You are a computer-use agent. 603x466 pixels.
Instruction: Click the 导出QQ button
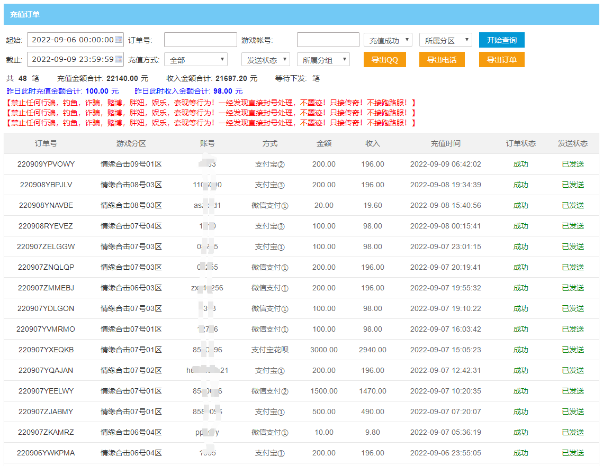coord(384,60)
